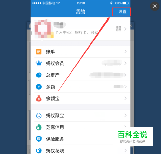Open the QR code icon in profile row
The height and width of the screenshot is (154, 161).
[118, 29]
